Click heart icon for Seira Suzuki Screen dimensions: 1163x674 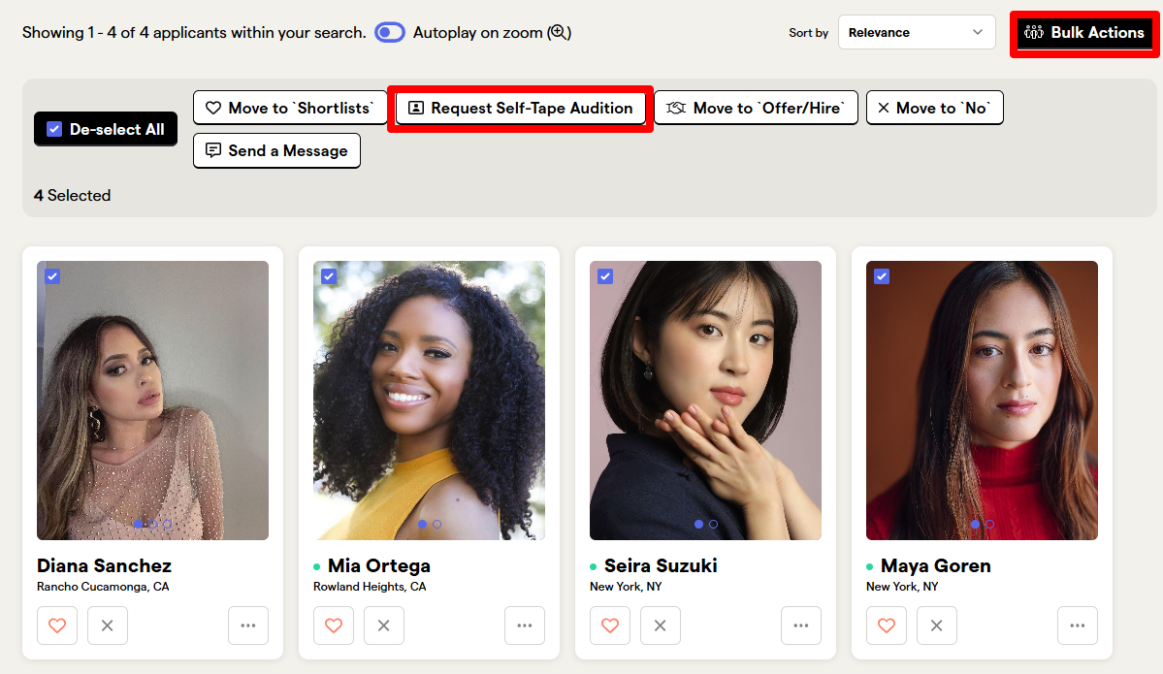[610, 626]
